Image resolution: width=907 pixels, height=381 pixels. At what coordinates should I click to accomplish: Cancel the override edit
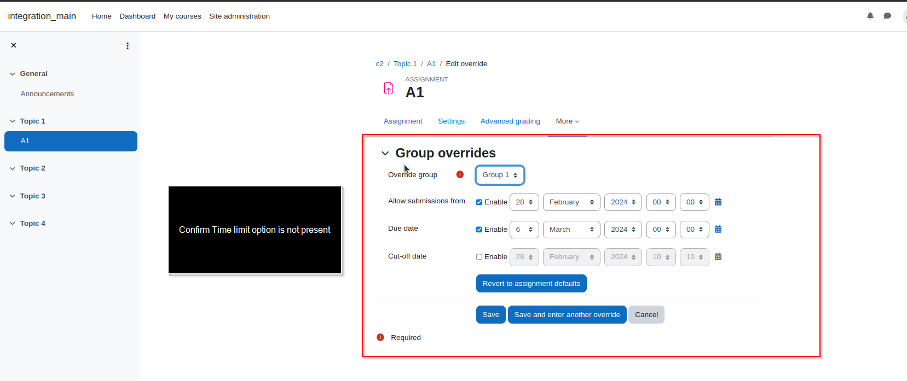point(646,315)
